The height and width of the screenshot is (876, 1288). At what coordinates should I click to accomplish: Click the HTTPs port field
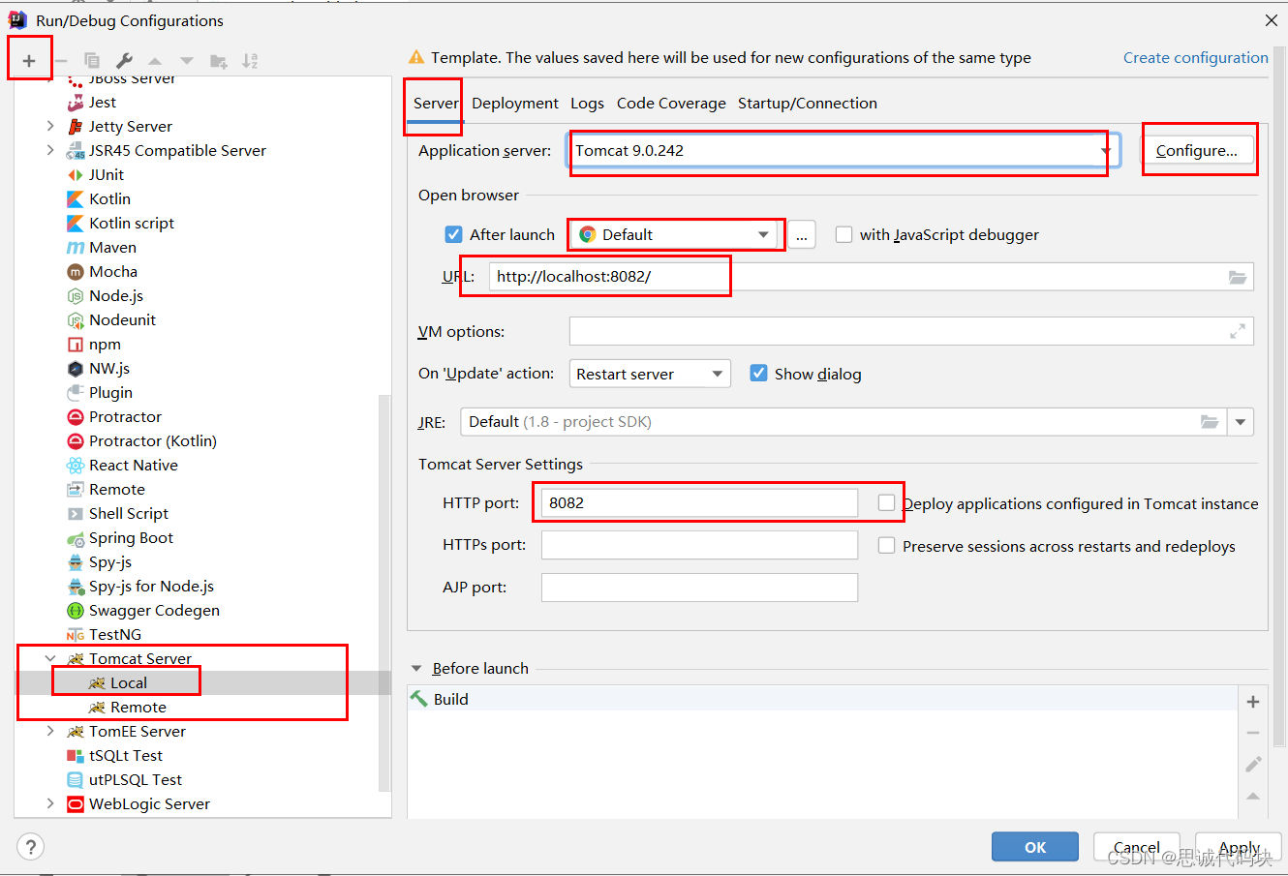click(x=699, y=545)
